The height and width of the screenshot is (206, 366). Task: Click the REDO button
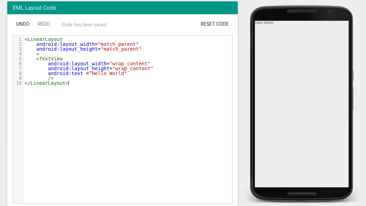[44, 24]
